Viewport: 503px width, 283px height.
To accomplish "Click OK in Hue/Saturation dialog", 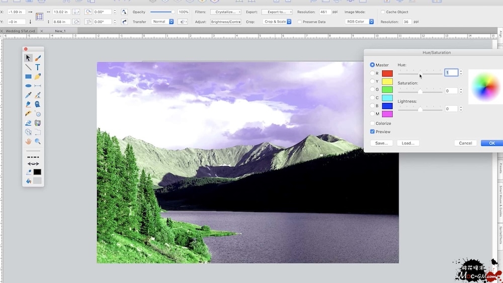I will 491,143.
